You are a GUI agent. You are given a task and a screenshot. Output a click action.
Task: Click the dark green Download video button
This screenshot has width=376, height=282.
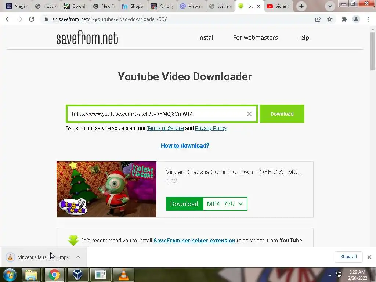[184, 204]
